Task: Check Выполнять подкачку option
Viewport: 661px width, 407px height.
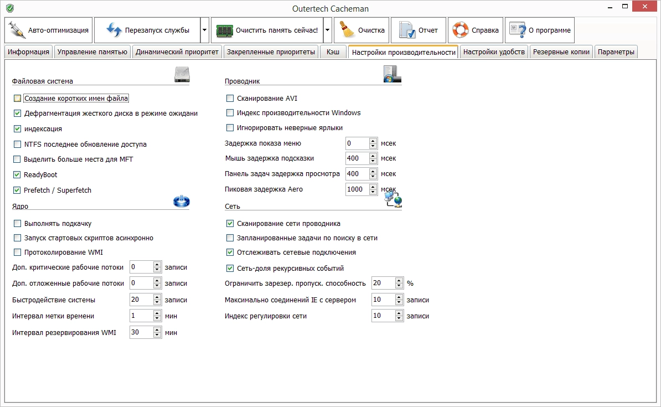Action: (x=17, y=224)
